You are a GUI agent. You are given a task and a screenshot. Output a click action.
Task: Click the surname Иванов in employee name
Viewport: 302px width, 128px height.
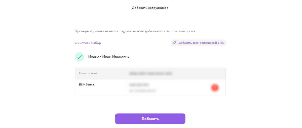point(95,57)
